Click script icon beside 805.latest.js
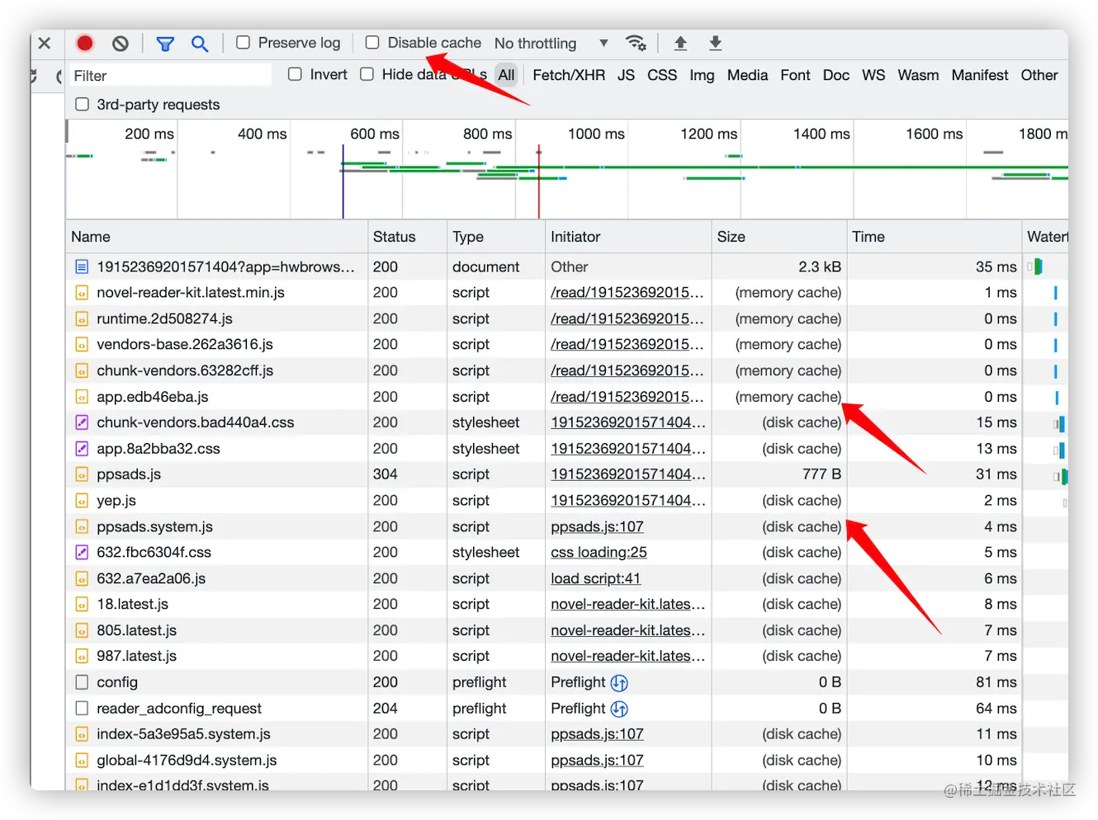This screenshot has width=1098, height=820. (x=82, y=630)
